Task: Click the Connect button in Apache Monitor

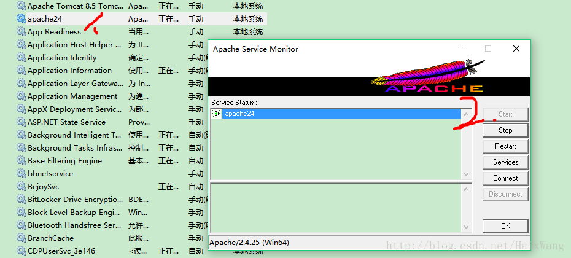Action: pos(505,178)
